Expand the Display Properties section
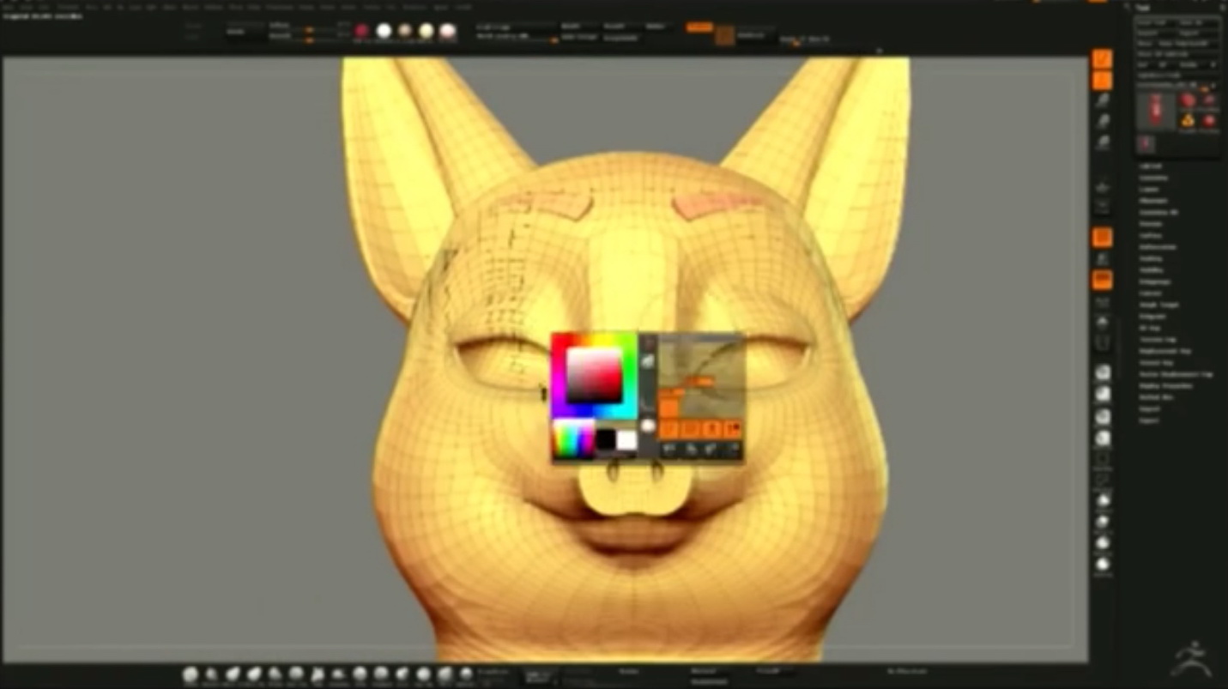1228x689 pixels. pyautogui.click(x=1166, y=386)
